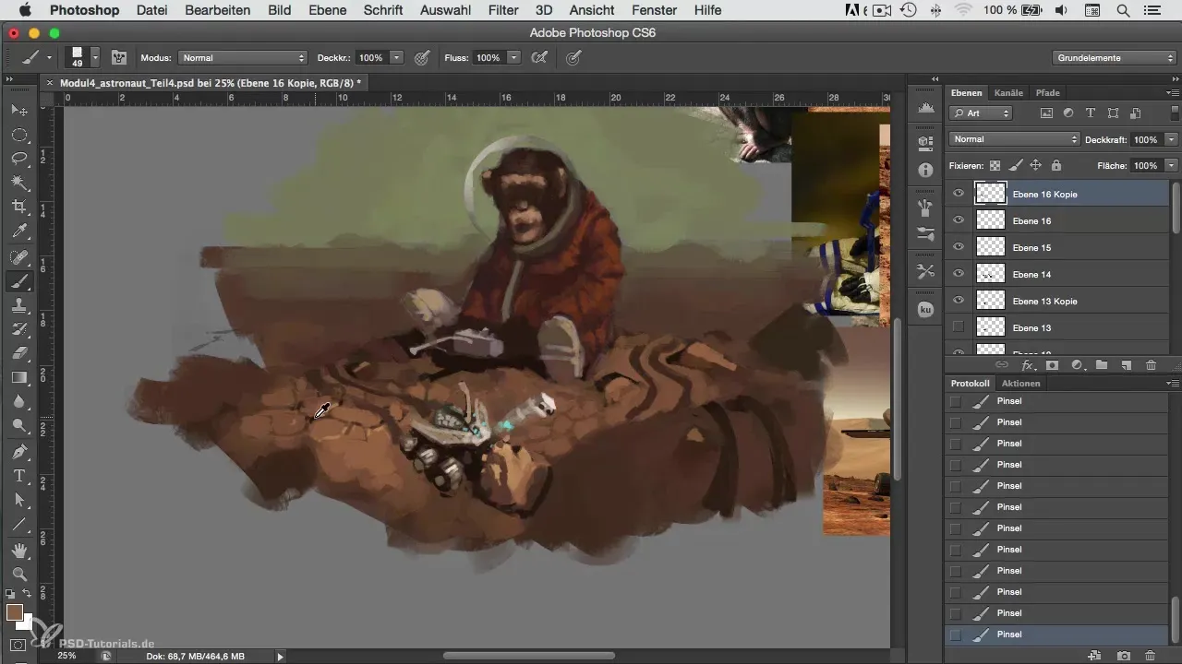
Task: Toggle lock transparent pixels
Action: coord(995,165)
